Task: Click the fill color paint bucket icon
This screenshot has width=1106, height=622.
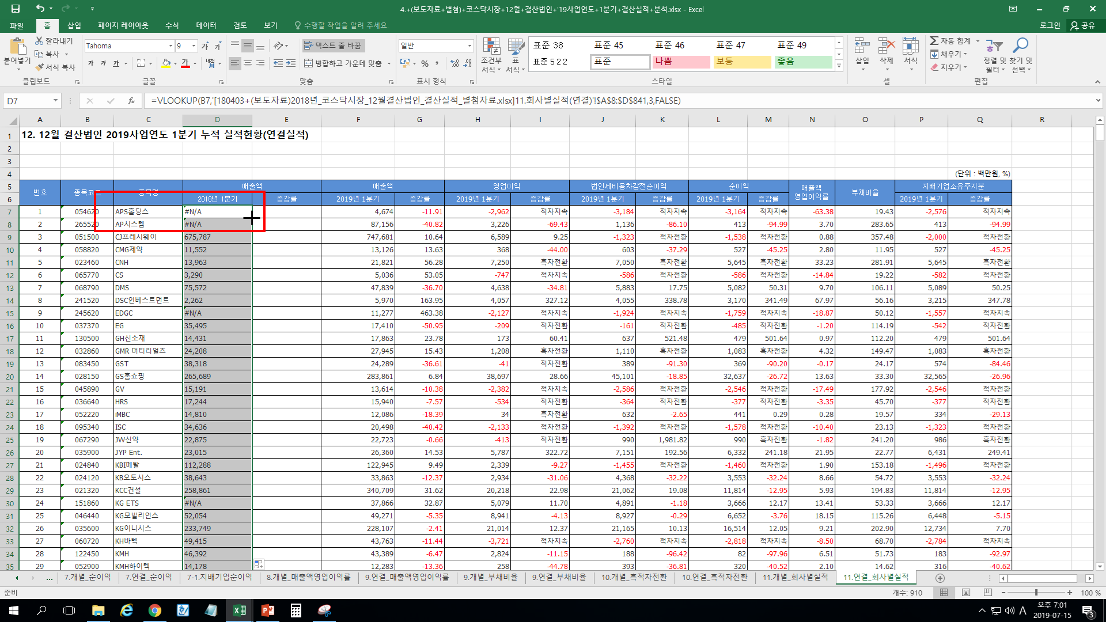Action: 166,63
